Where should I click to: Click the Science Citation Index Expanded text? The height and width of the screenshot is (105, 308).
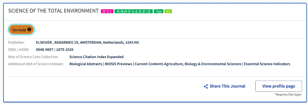coord(96,57)
